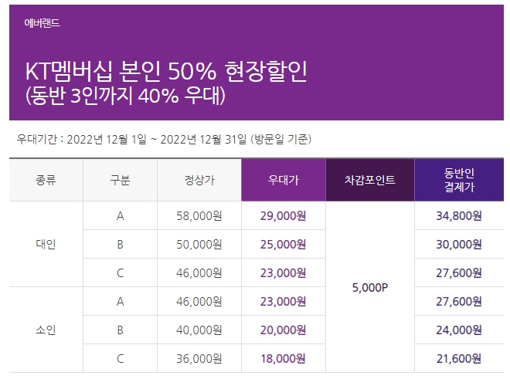Select the 40,000원 regular price cell
Image resolution: width=510 pixels, height=379 pixels.
click(199, 330)
